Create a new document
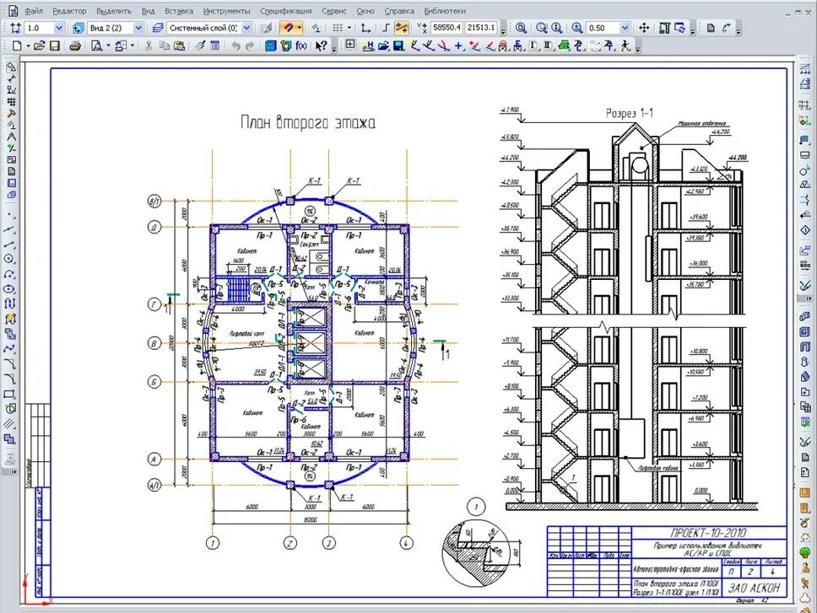This screenshot has width=817, height=613. 16,46
